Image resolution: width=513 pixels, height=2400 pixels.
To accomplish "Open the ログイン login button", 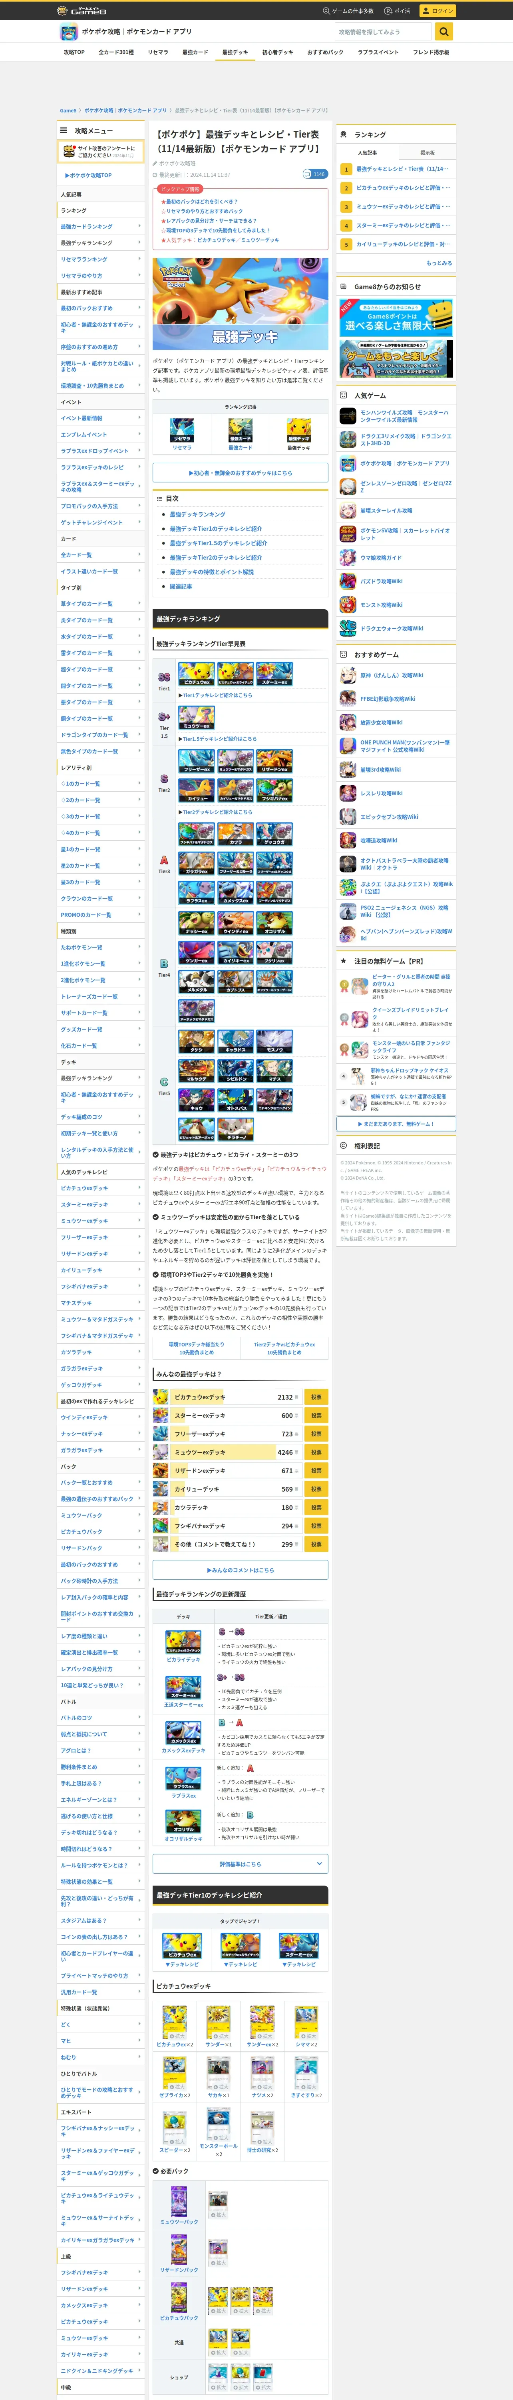I will point(437,11).
